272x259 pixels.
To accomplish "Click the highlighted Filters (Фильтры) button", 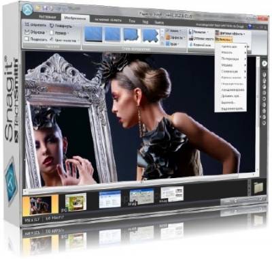I will [x=224, y=39].
